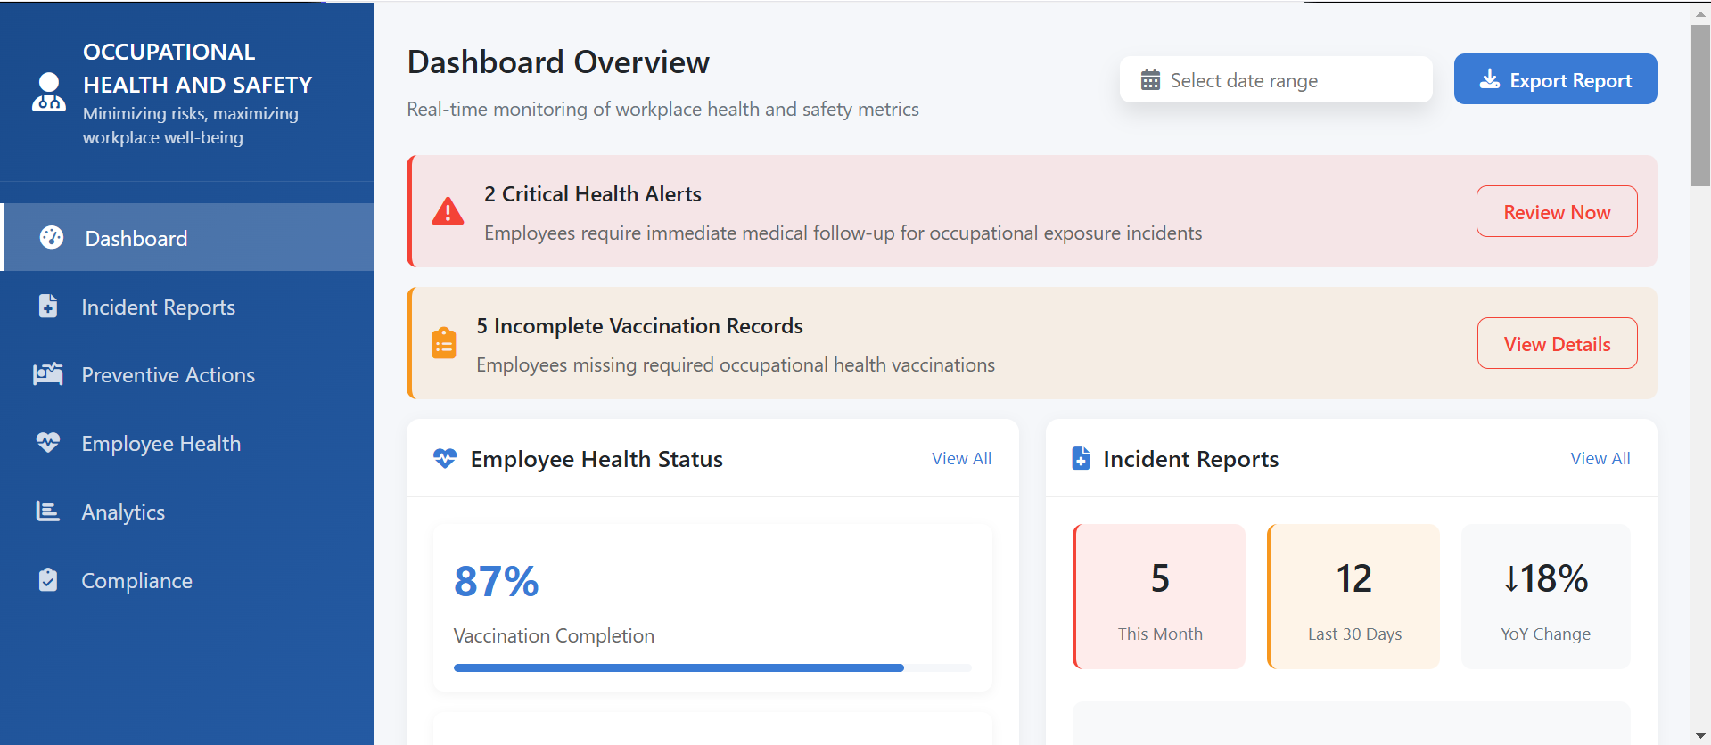Click the Analytics chart icon
The width and height of the screenshot is (1711, 745).
pyautogui.click(x=47, y=511)
